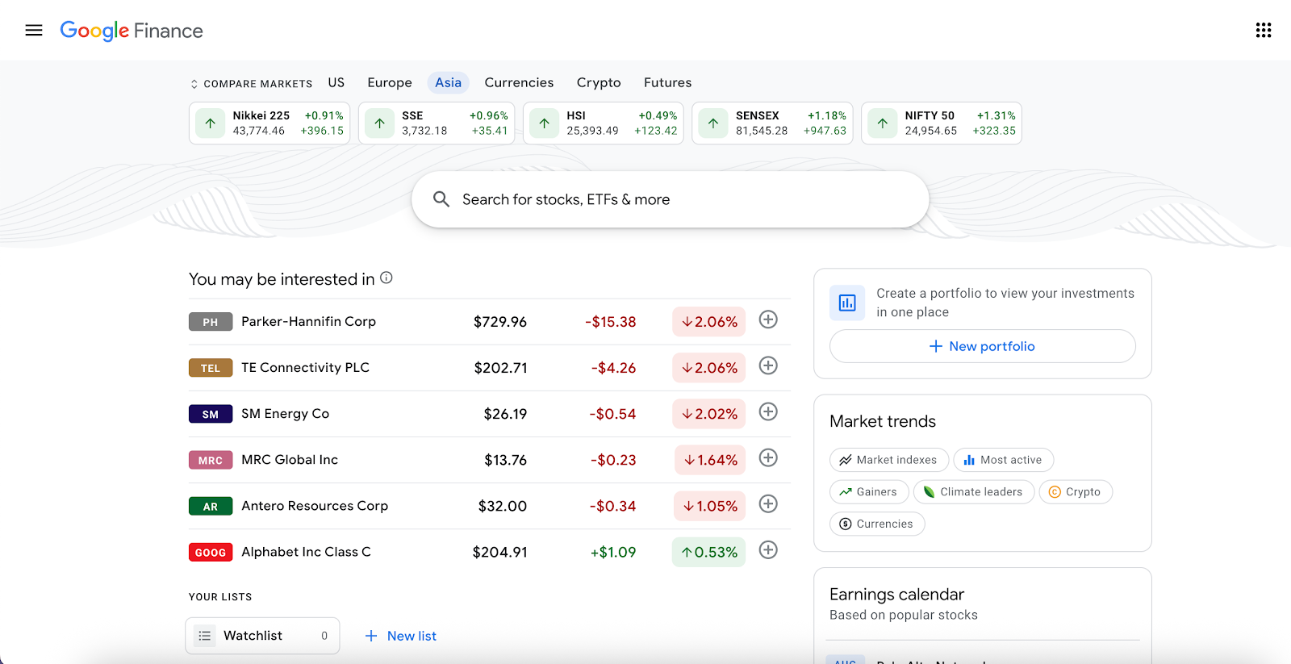Image resolution: width=1291 pixels, height=664 pixels.
Task: Click the search magnifier icon
Action: click(x=441, y=199)
